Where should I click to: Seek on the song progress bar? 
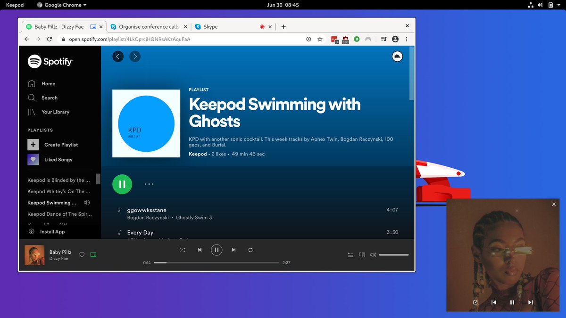point(216,262)
